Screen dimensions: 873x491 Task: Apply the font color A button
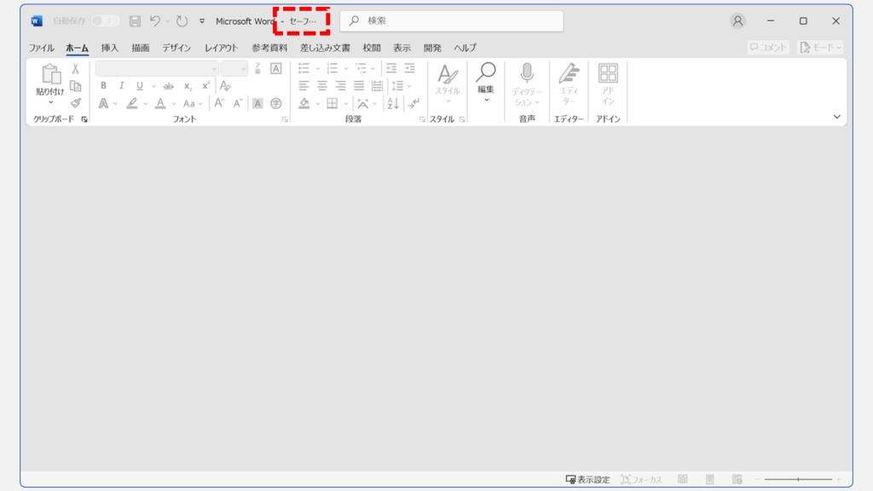pyautogui.click(x=160, y=103)
